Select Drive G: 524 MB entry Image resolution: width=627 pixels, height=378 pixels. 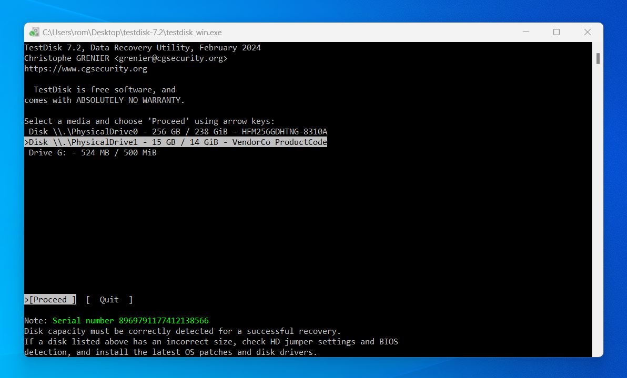point(93,152)
